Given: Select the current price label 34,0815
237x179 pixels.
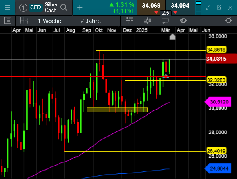Looking at the screenshot, I should point(221,59).
